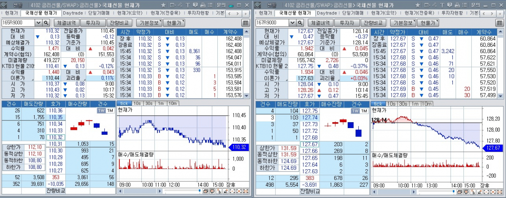
Task: Click ask price 110.36 in left order book
Action: (56, 110)
